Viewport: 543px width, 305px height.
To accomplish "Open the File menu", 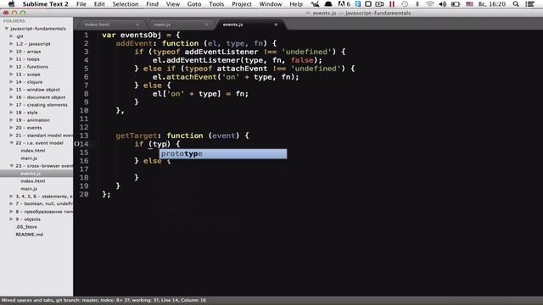I will [81, 4].
